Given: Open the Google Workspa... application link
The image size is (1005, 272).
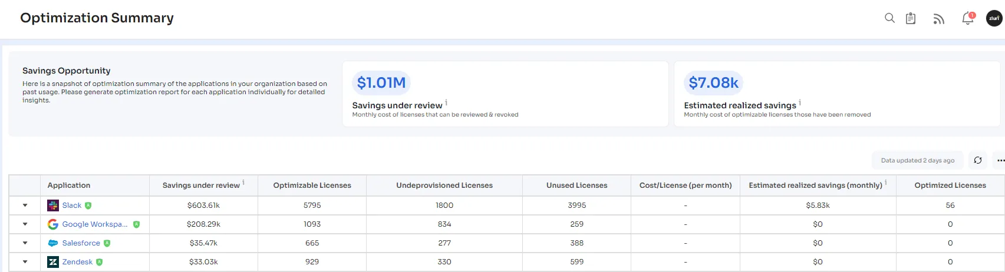Looking at the screenshot, I should (x=95, y=224).
